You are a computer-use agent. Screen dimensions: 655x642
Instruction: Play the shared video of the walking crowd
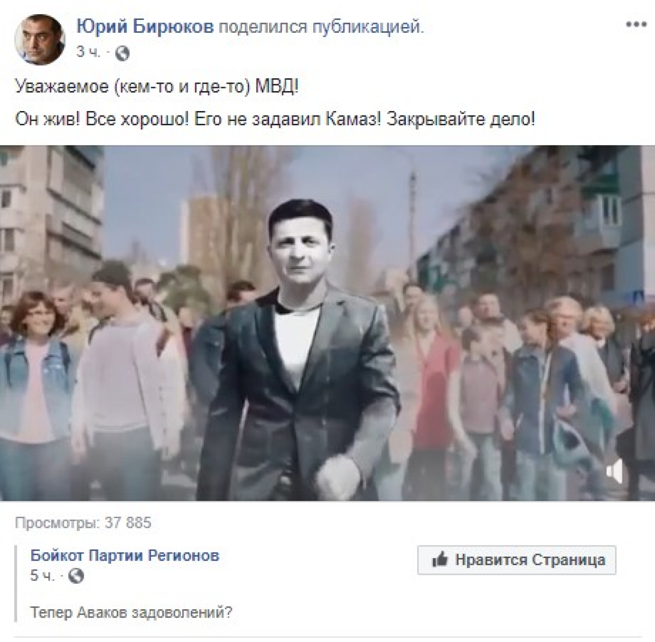click(327, 323)
